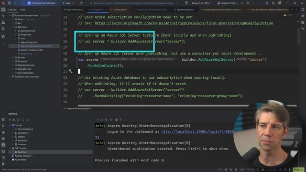Click the editor horizontal scrollbar

coord(187,106)
